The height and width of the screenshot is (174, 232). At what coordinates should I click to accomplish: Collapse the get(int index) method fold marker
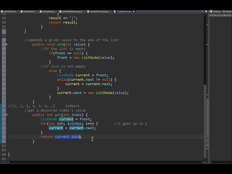7,115
